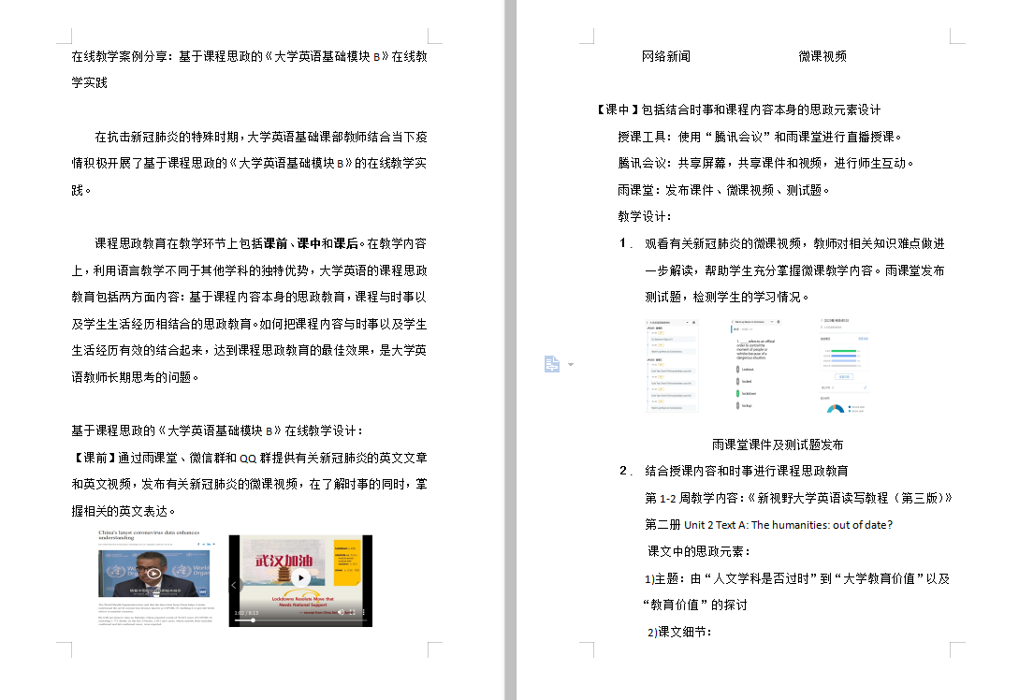Click the caption '网络新闻'
The height and width of the screenshot is (700, 1019).
(x=665, y=56)
